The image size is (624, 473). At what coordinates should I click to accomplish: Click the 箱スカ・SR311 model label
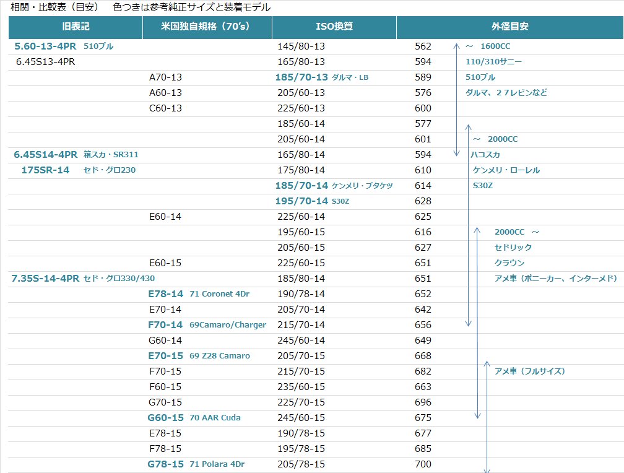(x=111, y=155)
